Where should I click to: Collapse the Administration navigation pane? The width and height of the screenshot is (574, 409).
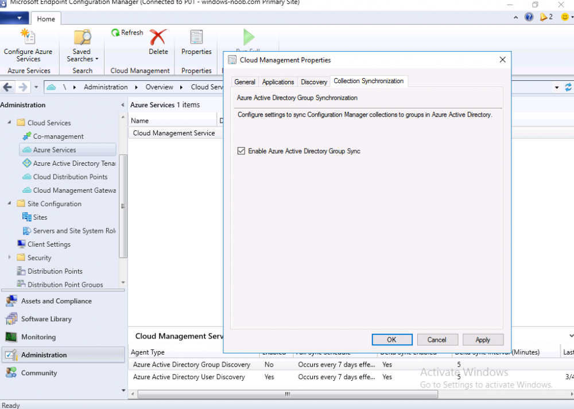(123, 105)
